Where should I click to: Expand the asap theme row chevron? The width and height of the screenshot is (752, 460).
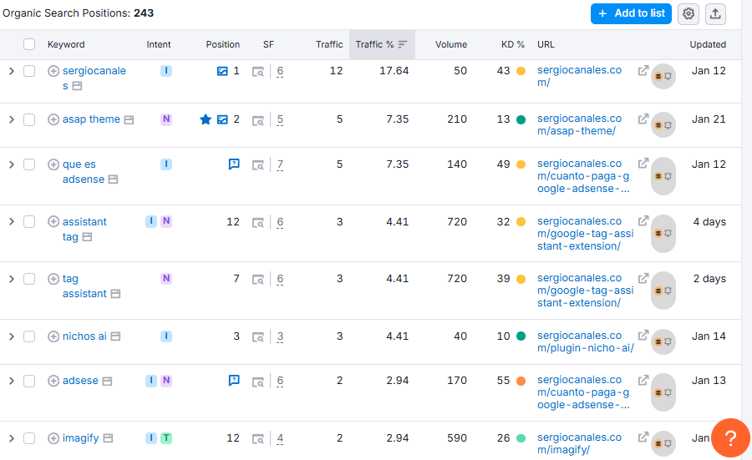pyautogui.click(x=12, y=119)
